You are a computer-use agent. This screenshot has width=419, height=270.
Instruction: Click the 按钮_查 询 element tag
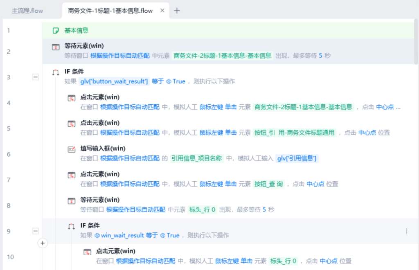coord(268,184)
